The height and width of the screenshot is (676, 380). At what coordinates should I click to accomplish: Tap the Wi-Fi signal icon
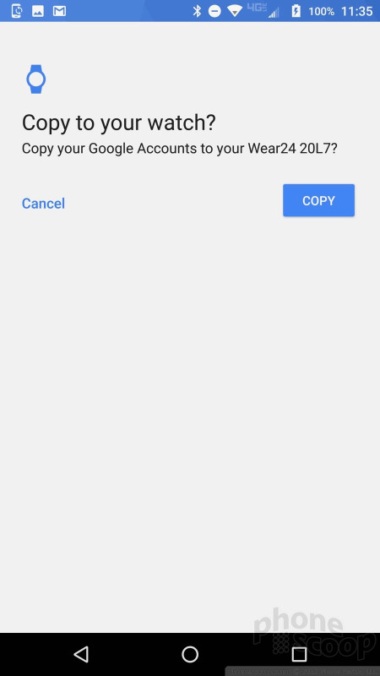click(235, 11)
